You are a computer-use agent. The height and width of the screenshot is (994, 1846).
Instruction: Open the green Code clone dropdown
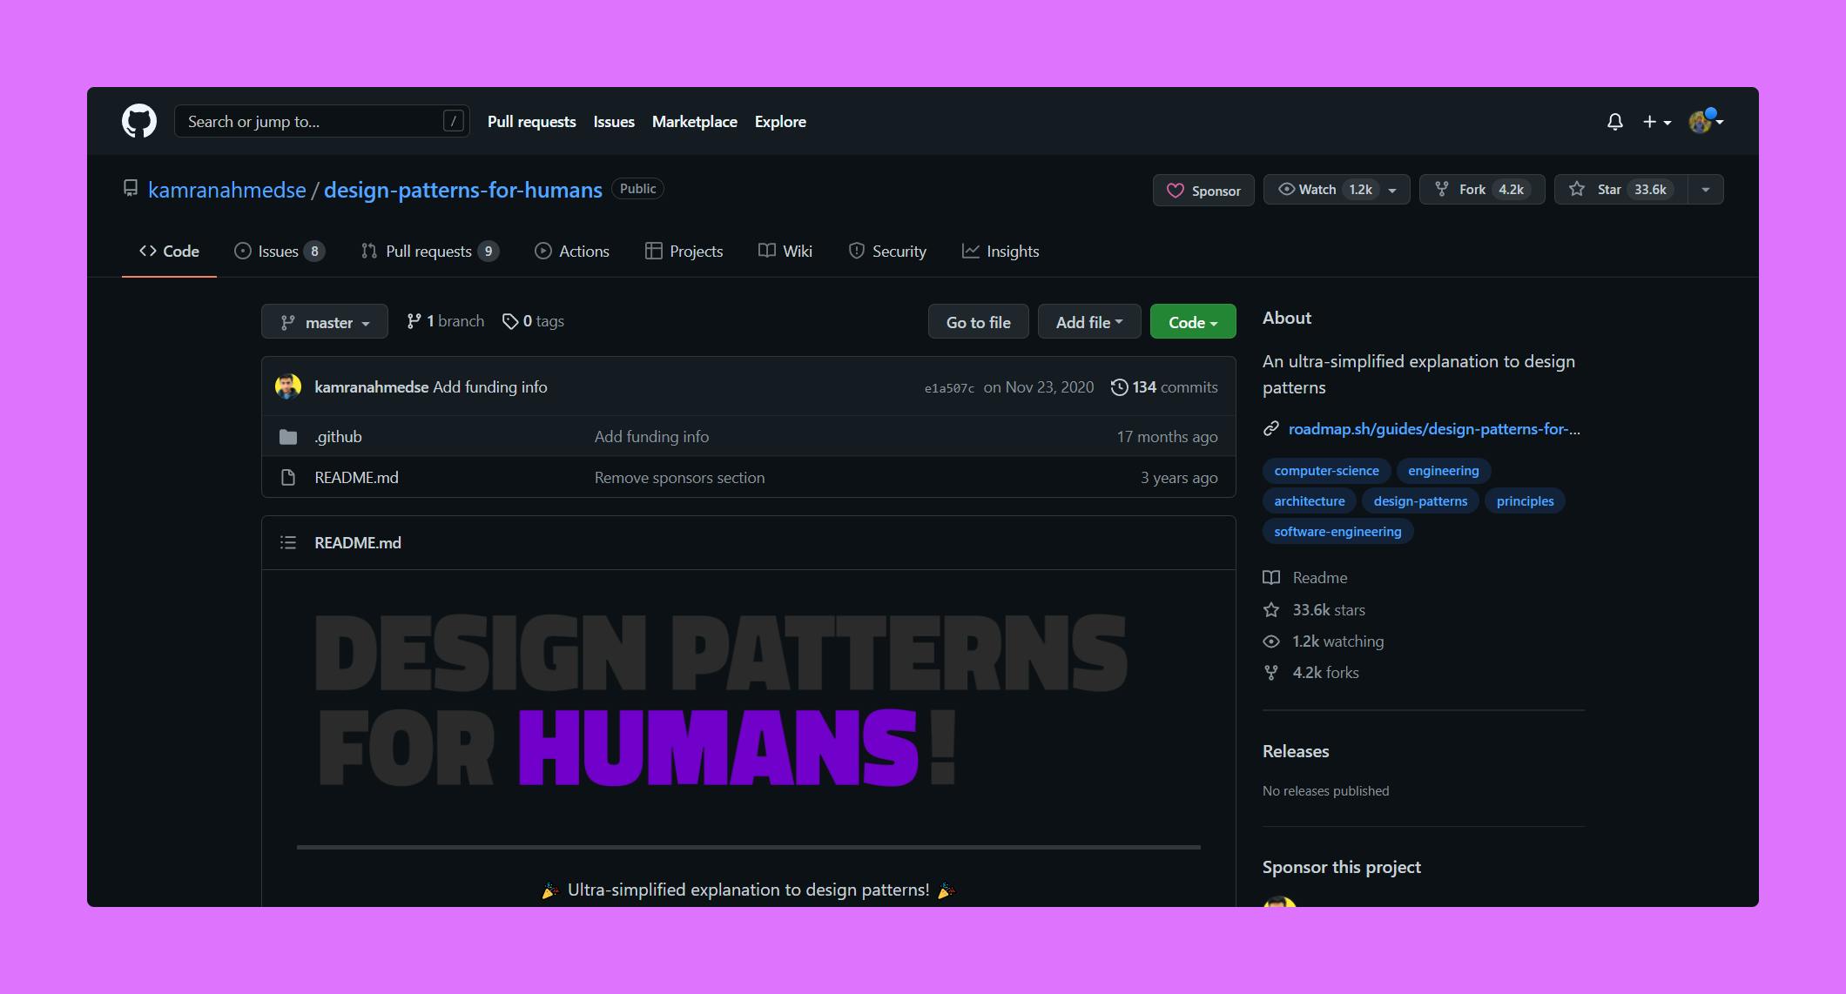pos(1193,322)
